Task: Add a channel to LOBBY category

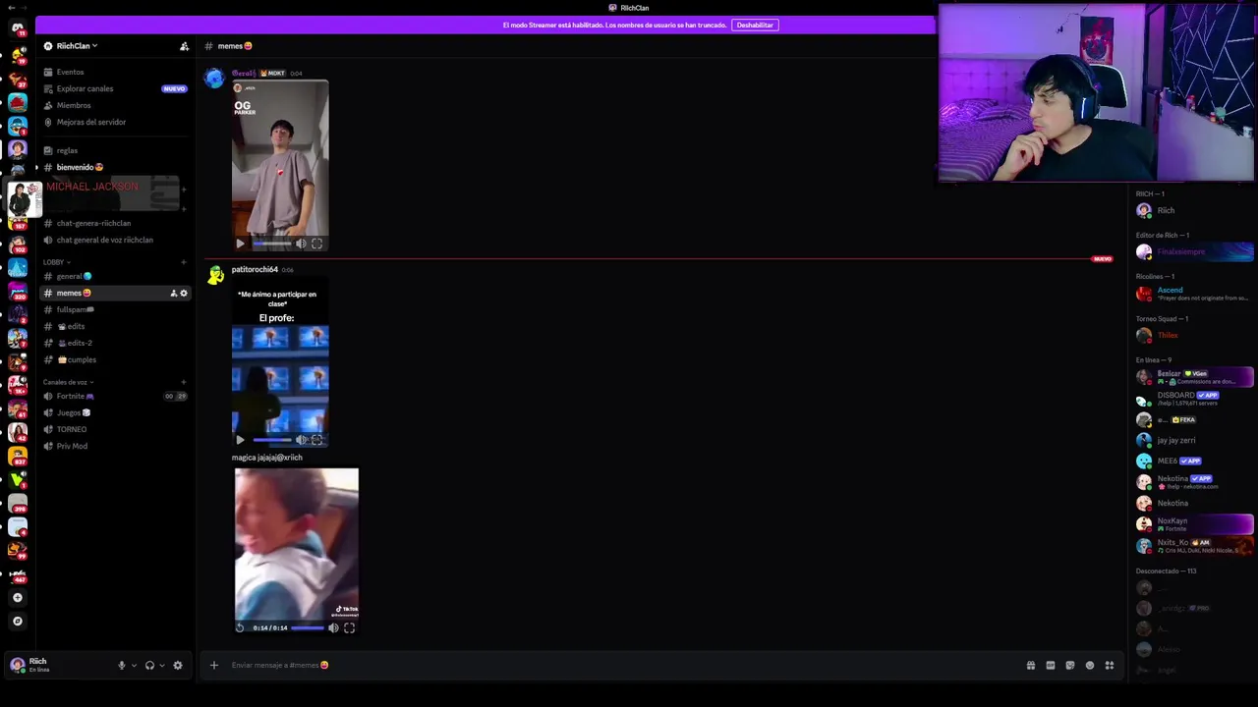Action: 184,262
